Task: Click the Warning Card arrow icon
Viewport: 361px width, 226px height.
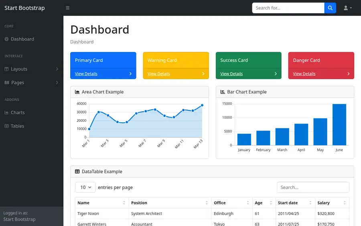Action: click(x=203, y=74)
